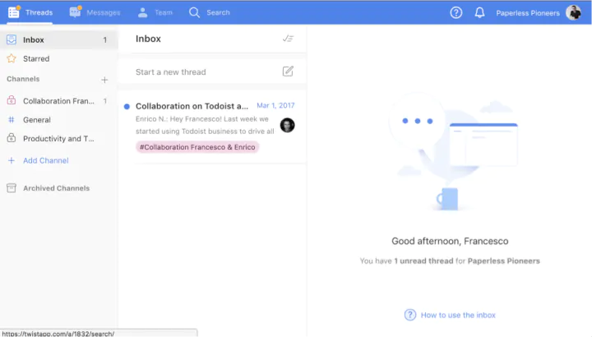The image size is (592, 337).
Task: Switch to the Messages tab
Action: 95,12
